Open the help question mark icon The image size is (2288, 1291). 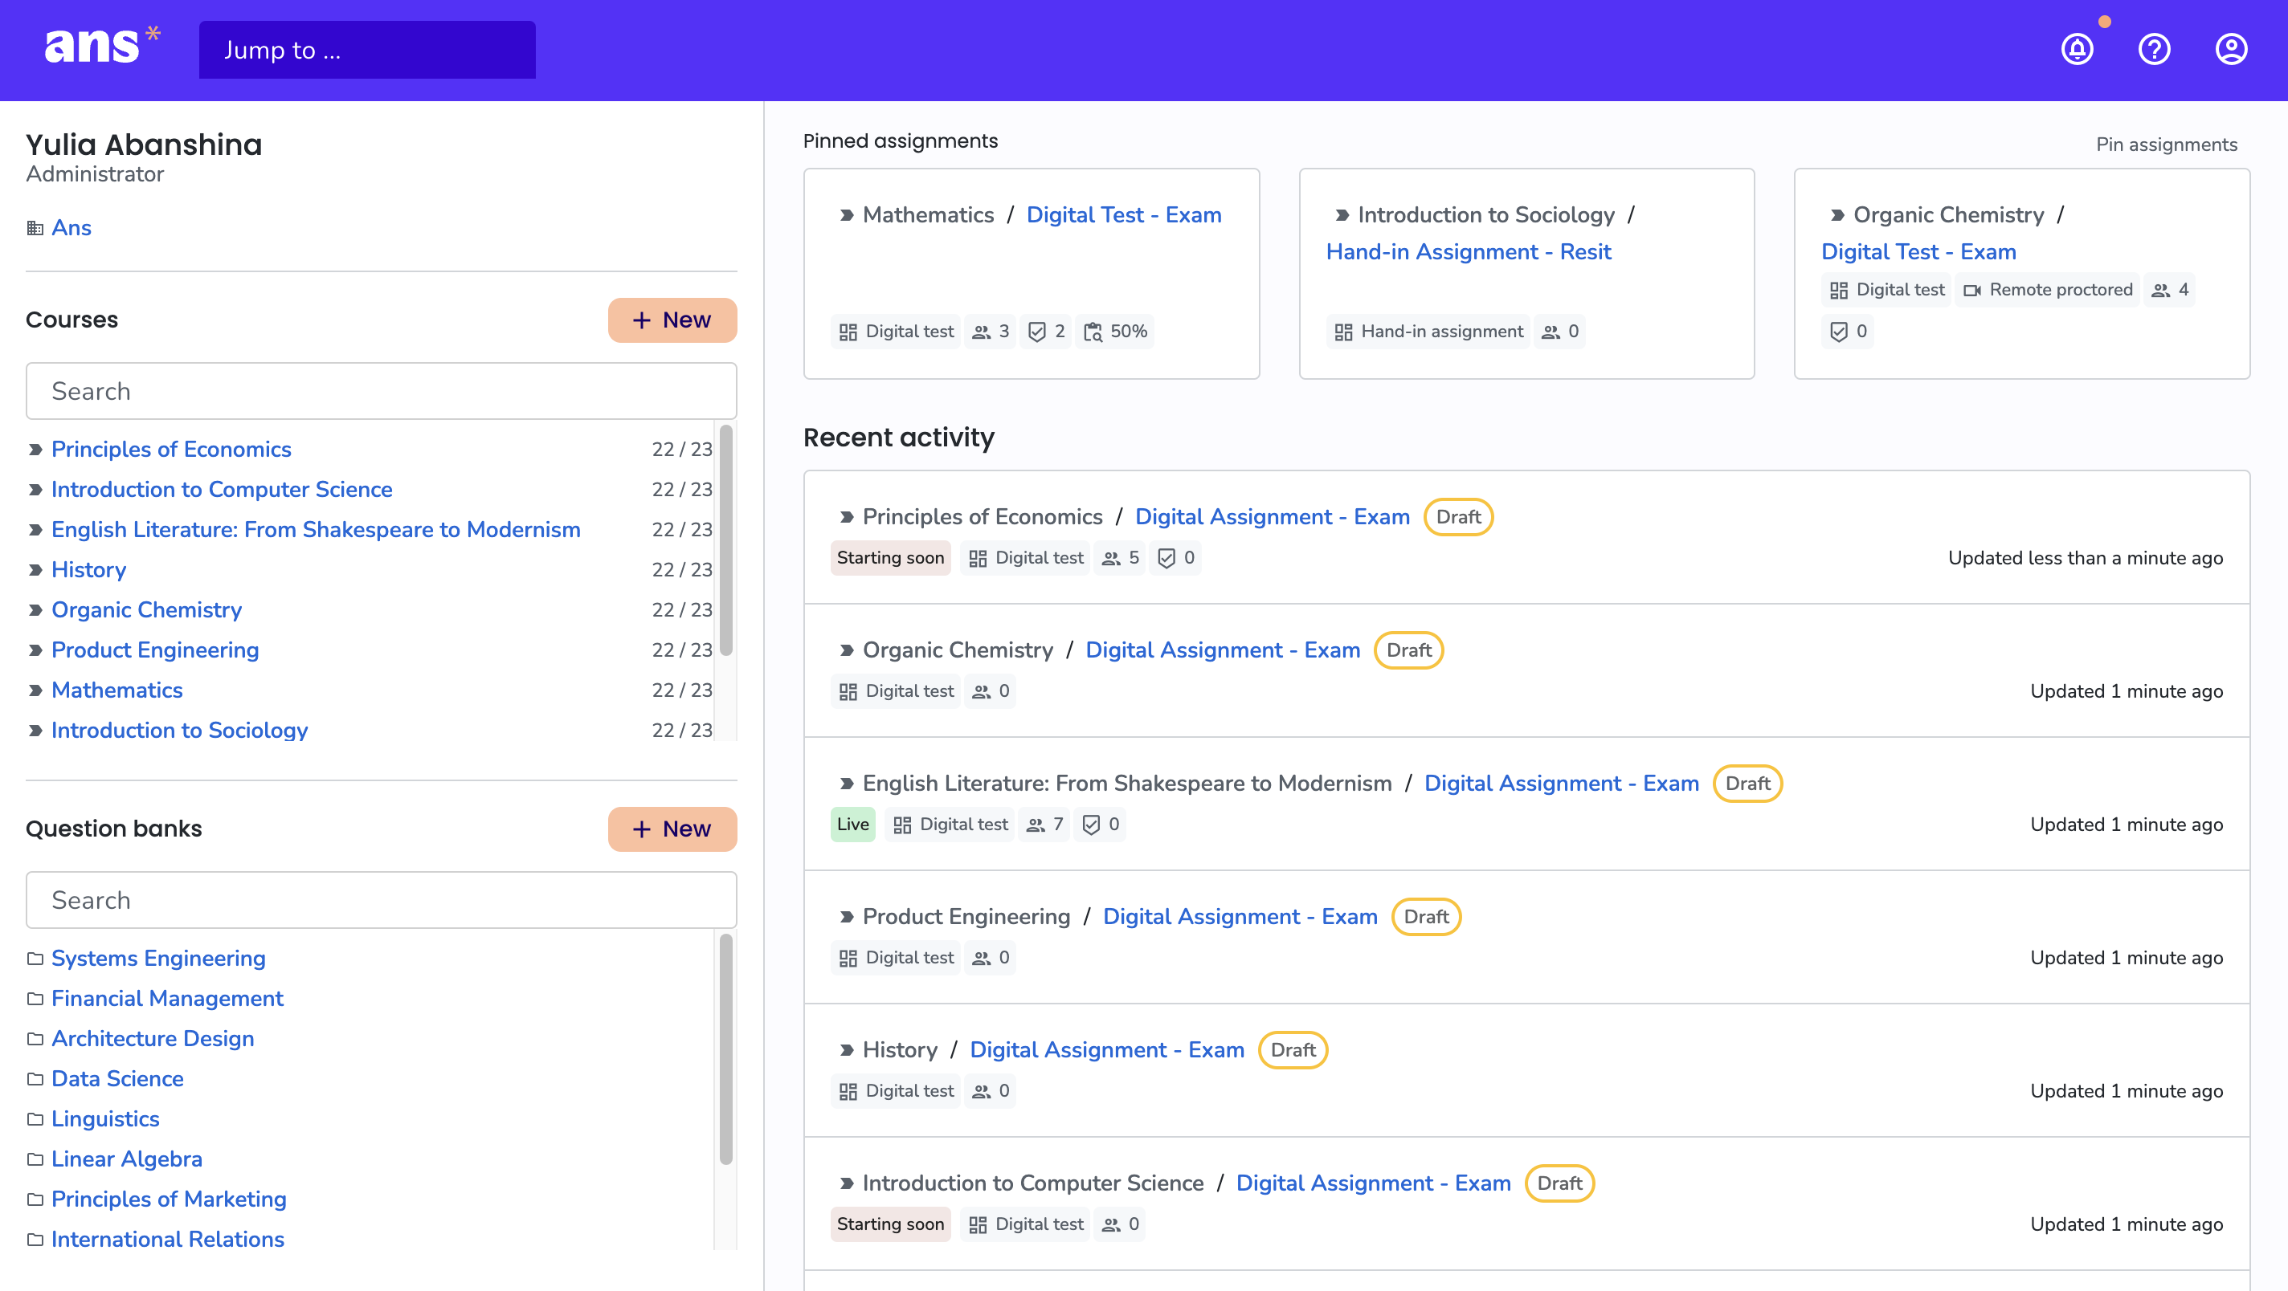2154,50
